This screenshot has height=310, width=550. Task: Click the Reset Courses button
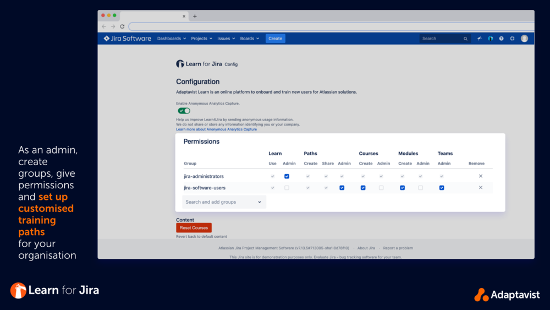(194, 228)
